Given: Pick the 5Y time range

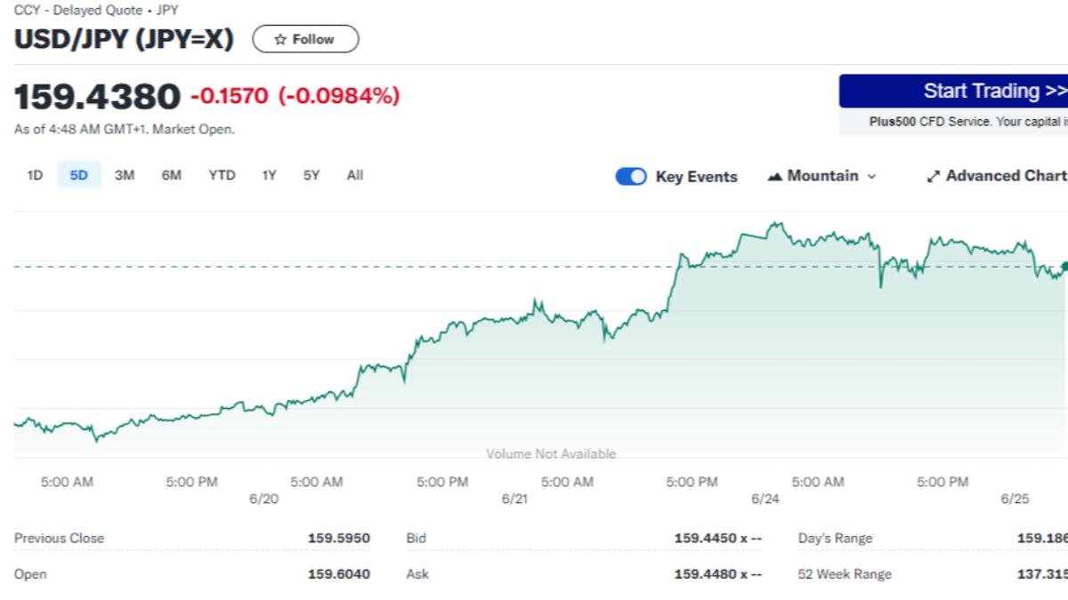Looking at the screenshot, I should 311,175.
